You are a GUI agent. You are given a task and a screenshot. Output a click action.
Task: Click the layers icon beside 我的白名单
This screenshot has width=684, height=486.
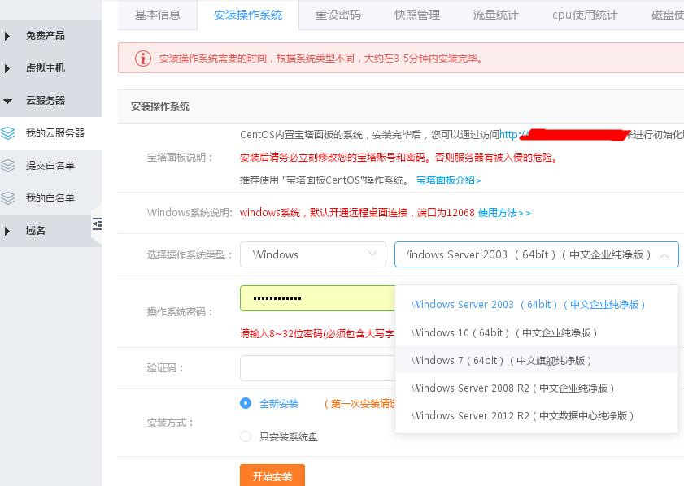point(8,197)
